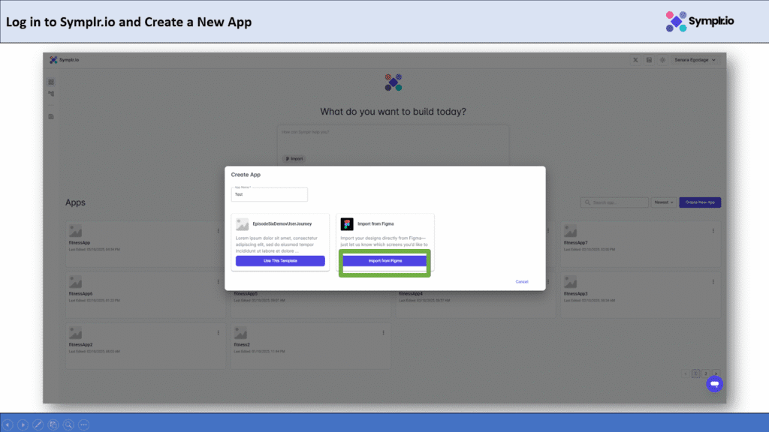Image resolution: width=769 pixels, height=432 pixels.
Task: Go to previous slide arrow
Action: (8, 424)
